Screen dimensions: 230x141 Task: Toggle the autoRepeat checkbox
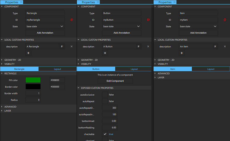point(105,101)
